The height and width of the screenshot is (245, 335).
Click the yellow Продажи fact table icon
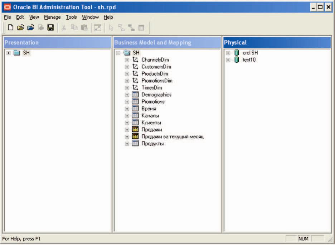[135, 129]
